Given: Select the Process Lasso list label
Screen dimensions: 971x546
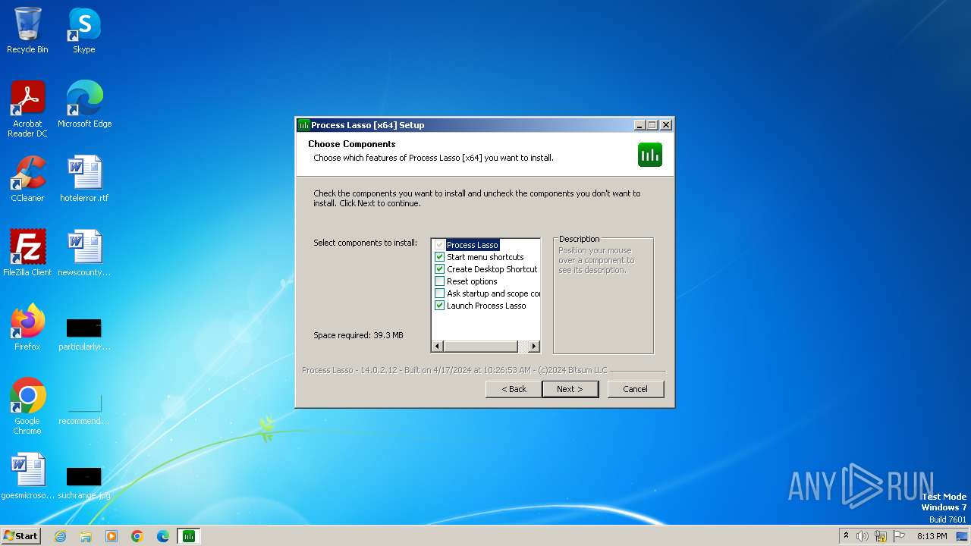Looking at the screenshot, I should click(473, 245).
